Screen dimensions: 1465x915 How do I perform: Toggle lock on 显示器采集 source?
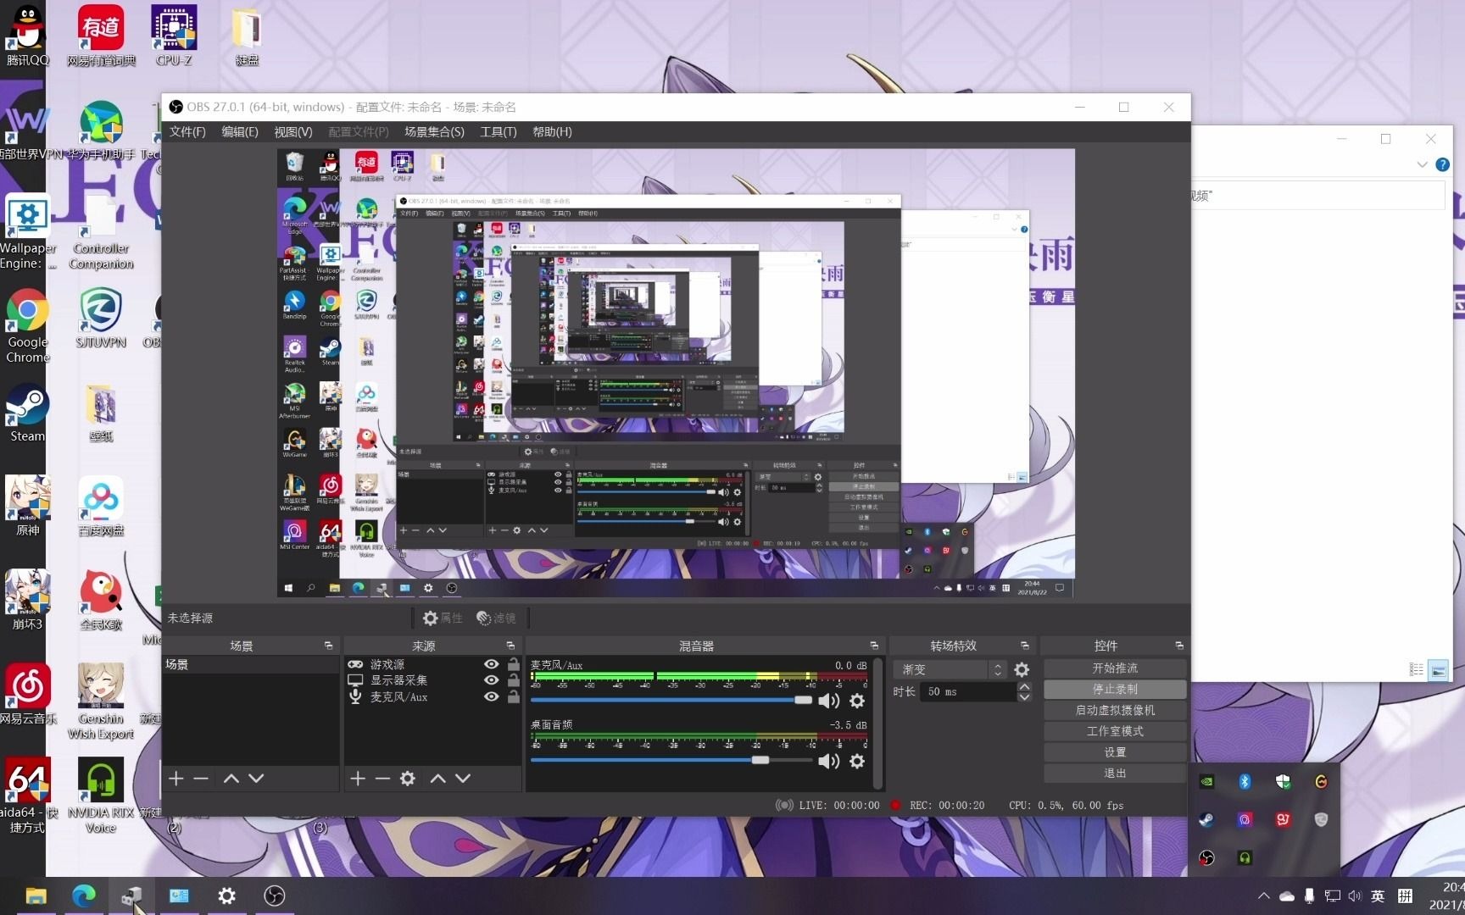(513, 680)
